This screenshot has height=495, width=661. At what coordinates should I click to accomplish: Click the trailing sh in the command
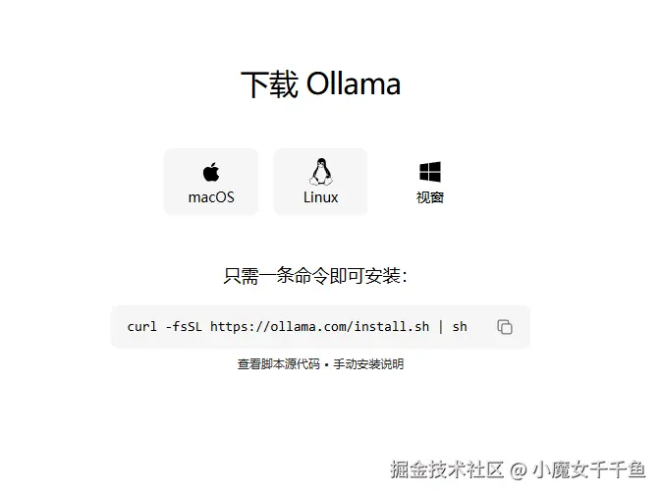(460, 327)
